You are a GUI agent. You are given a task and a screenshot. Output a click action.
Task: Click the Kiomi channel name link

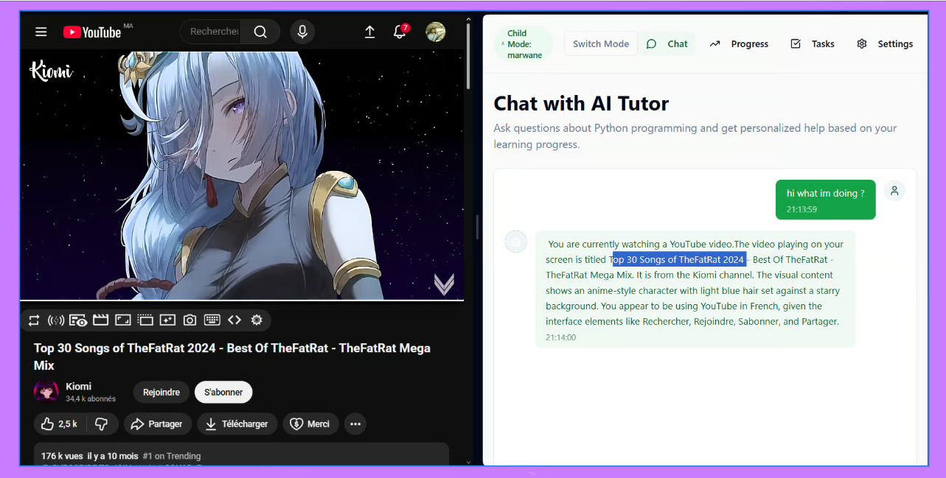pyautogui.click(x=79, y=387)
